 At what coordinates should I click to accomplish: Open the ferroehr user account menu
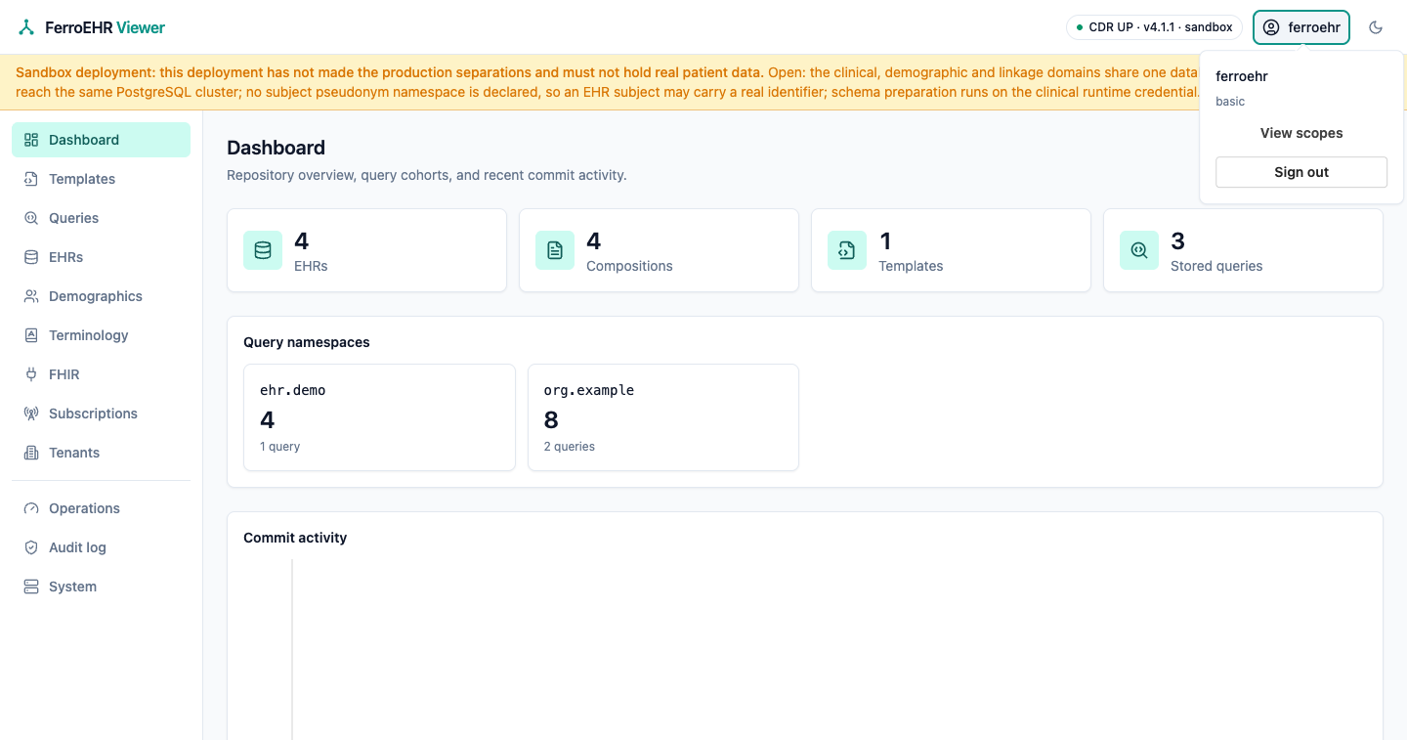point(1301,27)
